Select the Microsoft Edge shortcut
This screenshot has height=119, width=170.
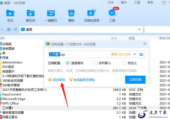pyautogui.click(x=14, y=99)
